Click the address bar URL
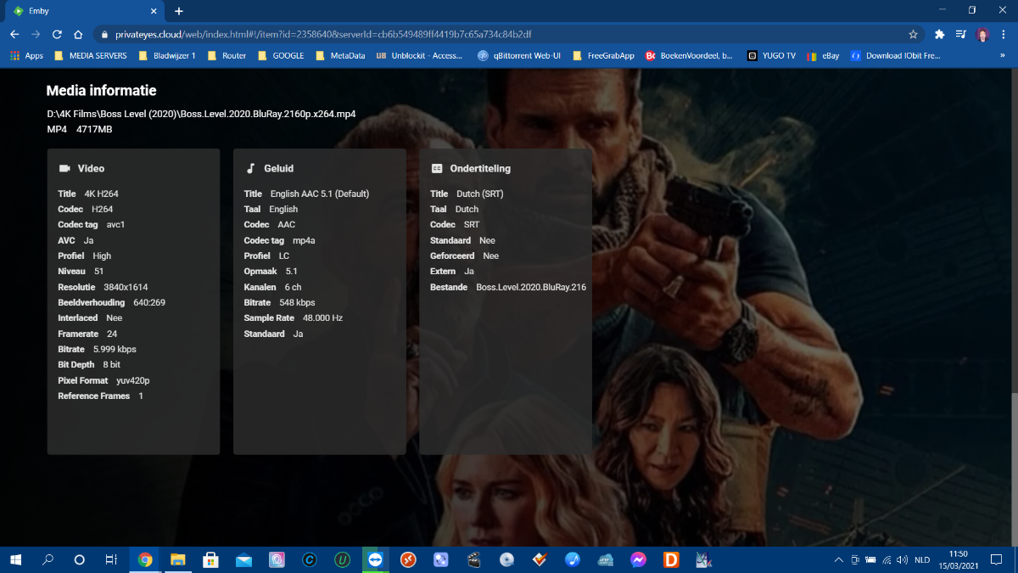Screen dimensions: 1018x573 pyautogui.click(x=322, y=35)
